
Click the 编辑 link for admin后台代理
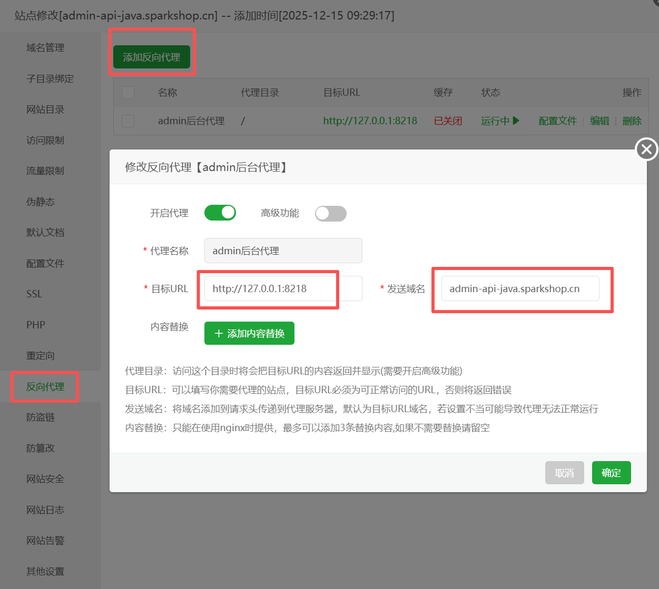tap(599, 121)
